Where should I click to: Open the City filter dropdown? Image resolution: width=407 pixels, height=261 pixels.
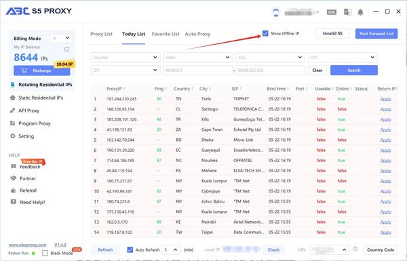tap(270, 58)
